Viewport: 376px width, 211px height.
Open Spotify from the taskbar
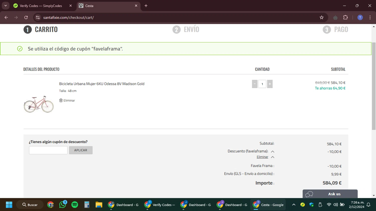[x=75, y=205]
